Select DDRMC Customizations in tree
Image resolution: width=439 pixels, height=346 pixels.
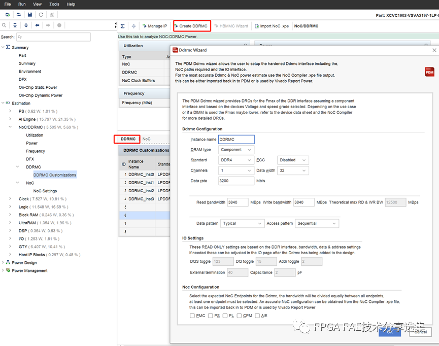[55, 175]
